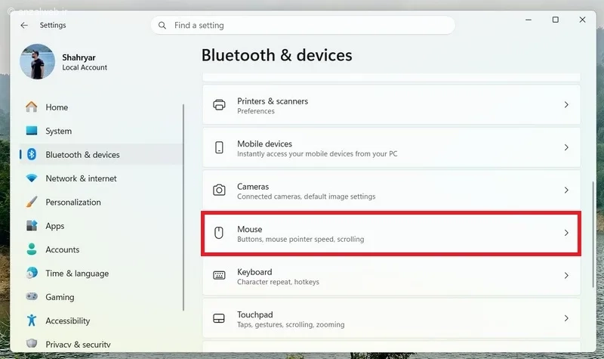
Task: Click the Cameras camera icon
Action: [219, 190]
